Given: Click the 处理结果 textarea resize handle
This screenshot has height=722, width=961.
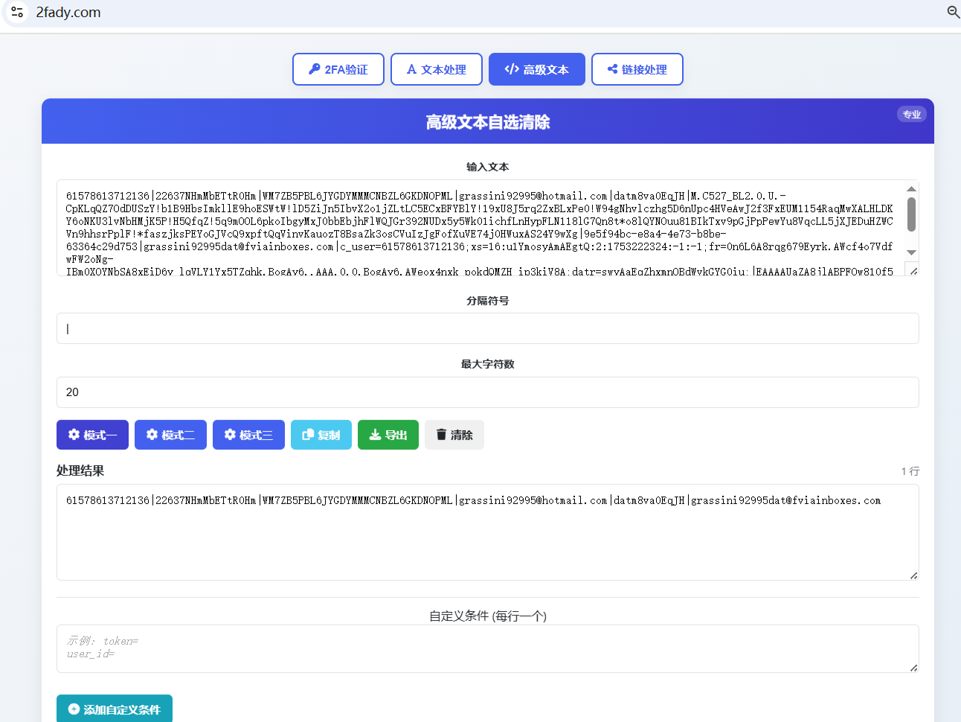Looking at the screenshot, I should (913, 575).
